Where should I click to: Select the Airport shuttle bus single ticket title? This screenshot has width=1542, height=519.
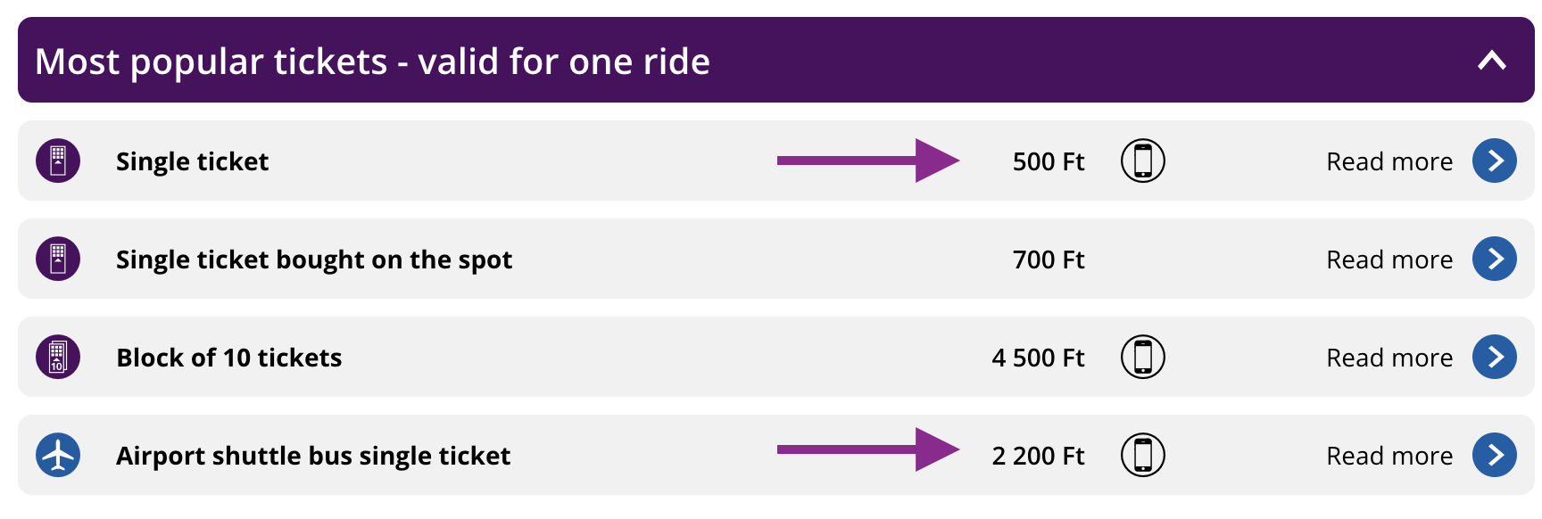coord(313,456)
